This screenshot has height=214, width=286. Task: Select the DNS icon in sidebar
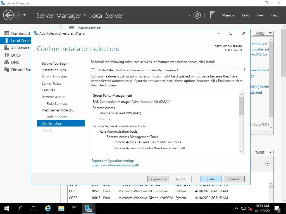7,62
